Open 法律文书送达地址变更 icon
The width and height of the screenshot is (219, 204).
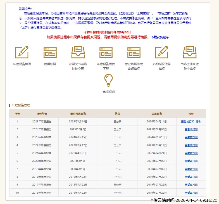[x=78, y=53]
